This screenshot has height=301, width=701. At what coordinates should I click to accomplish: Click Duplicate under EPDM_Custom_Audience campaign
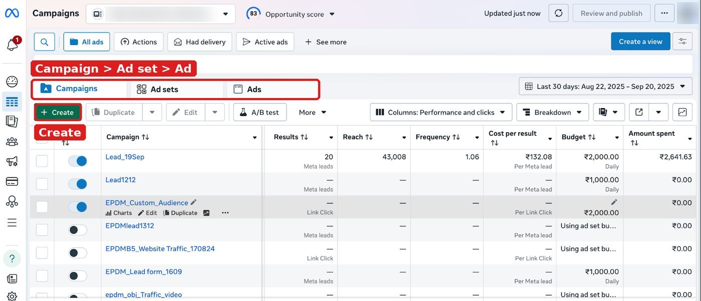tap(180, 213)
